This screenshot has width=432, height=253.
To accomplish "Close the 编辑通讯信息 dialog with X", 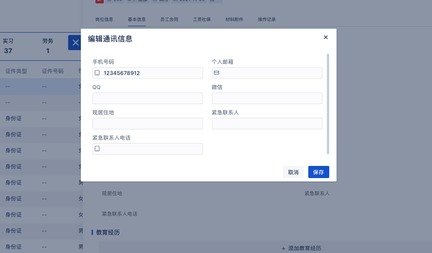I will (326, 37).
